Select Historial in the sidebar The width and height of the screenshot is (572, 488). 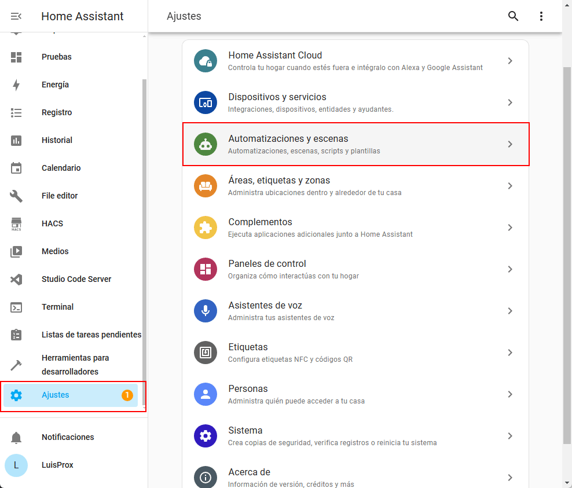pos(57,141)
